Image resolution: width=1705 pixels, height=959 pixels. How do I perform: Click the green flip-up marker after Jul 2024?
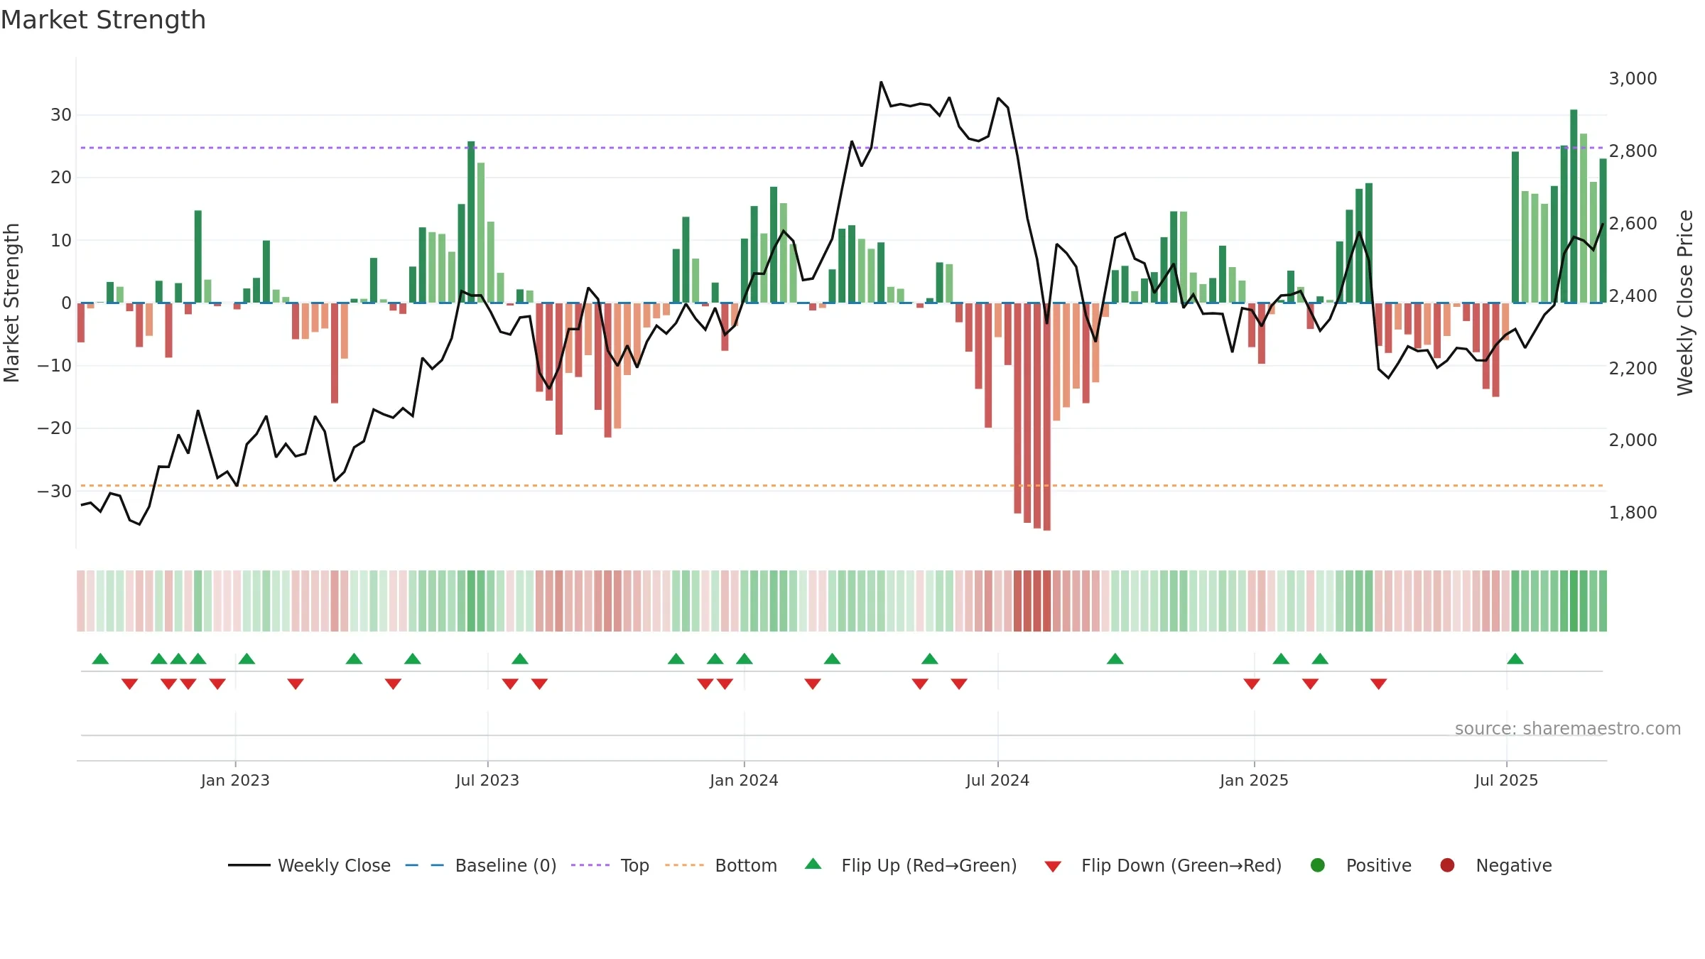point(1115,659)
